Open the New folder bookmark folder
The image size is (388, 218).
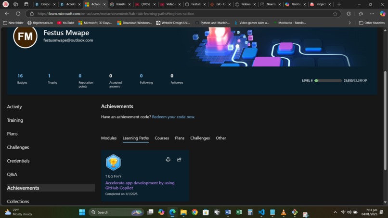pyautogui.click(x=13, y=23)
